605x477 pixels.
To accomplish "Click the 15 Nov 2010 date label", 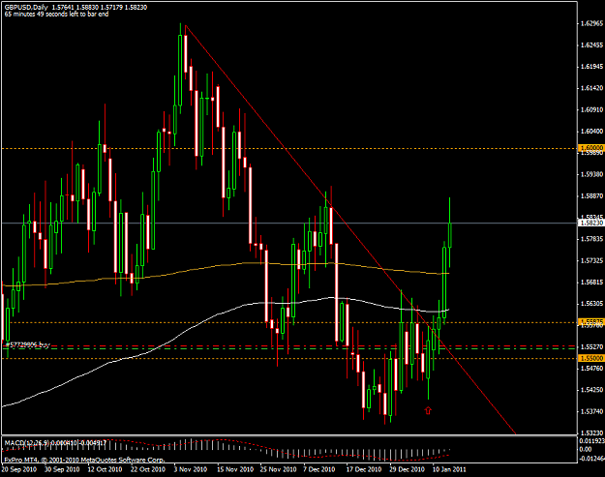I will tap(235, 469).
